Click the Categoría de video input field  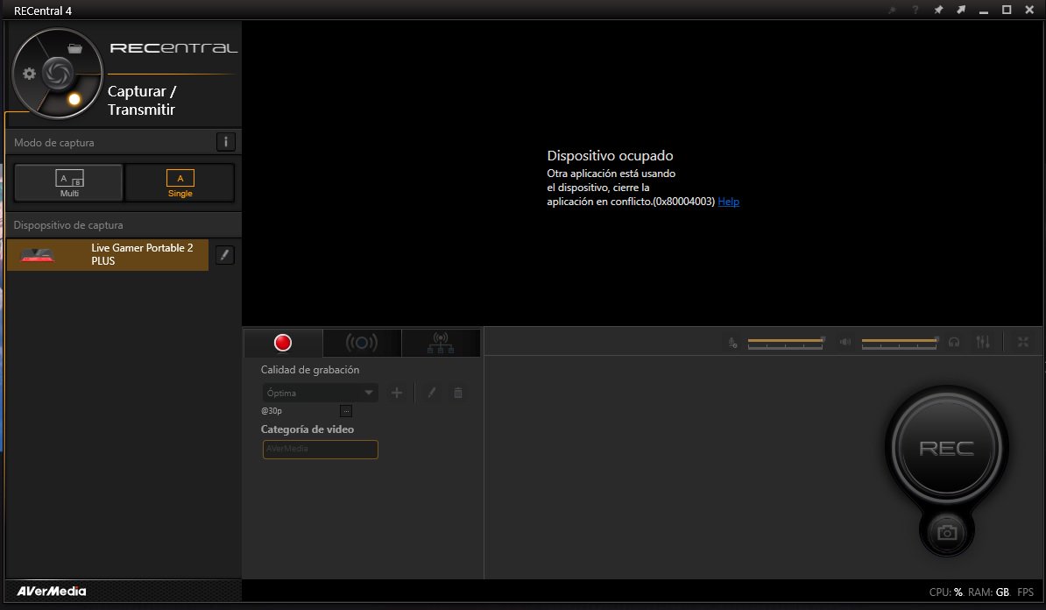[321, 449]
